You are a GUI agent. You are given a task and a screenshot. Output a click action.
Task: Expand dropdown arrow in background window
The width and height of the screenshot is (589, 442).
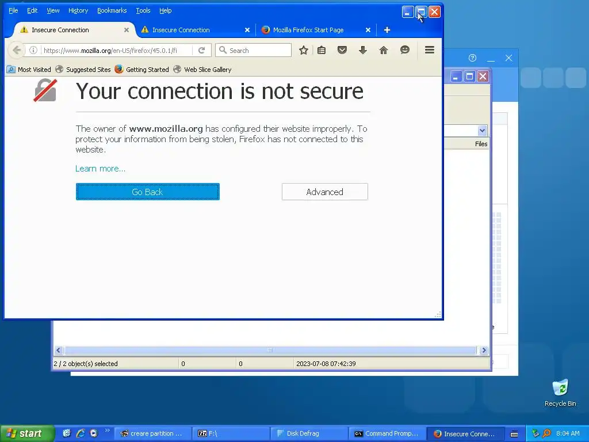[483, 131]
